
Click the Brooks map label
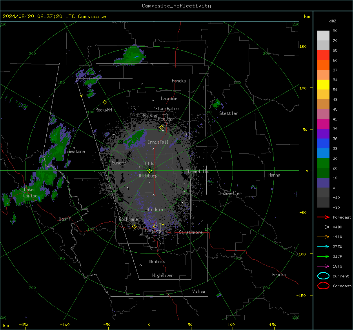pyautogui.click(x=279, y=275)
